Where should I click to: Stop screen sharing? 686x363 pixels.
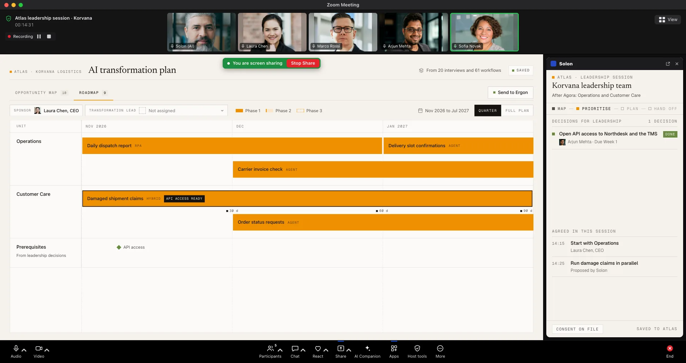click(x=303, y=63)
